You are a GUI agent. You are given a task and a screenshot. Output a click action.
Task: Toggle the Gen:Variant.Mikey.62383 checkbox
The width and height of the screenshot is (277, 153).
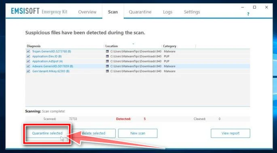point(28,71)
